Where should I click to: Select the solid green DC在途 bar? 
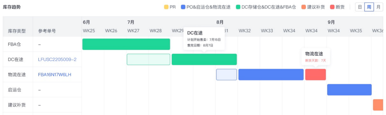pyautogui.click(x=204, y=59)
